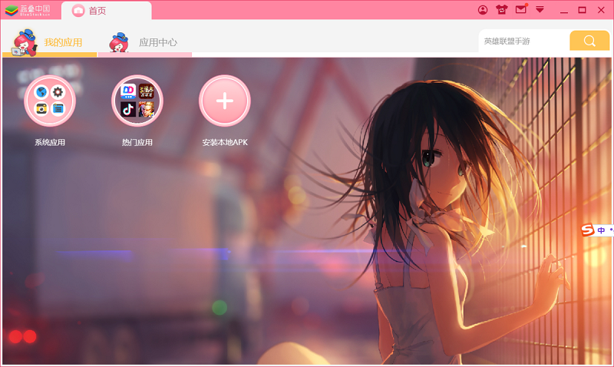Open the skin/theme shirt icon
The width and height of the screenshot is (614, 367).
click(502, 10)
